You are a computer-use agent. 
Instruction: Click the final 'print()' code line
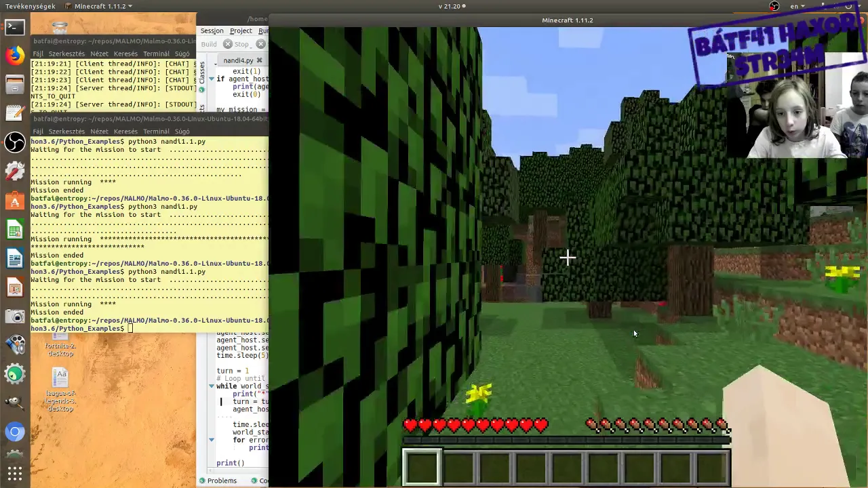[x=231, y=463]
